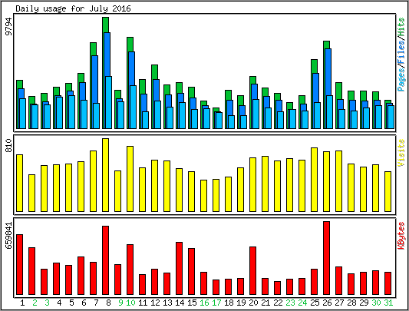This screenshot has width=409, height=311.
Task: Click day label 7 on the axis
Action: coord(96,303)
